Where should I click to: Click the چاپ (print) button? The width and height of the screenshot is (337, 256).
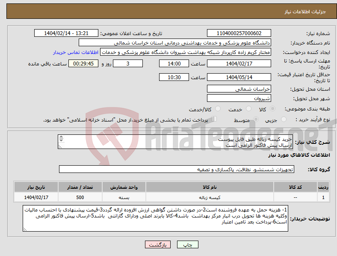pos(187,244)
